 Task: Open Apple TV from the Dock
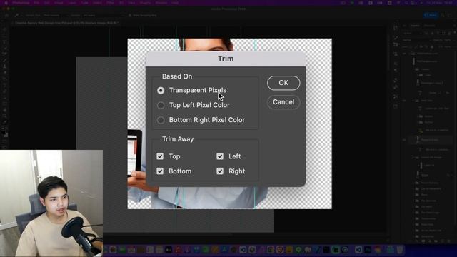click(169, 250)
